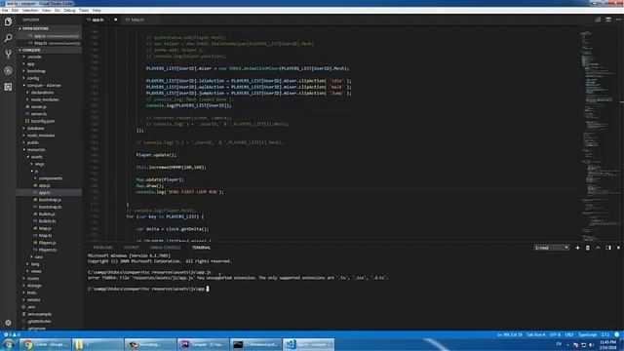
Task: Click CRLF line ending in status bar
Action: point(569,334)
